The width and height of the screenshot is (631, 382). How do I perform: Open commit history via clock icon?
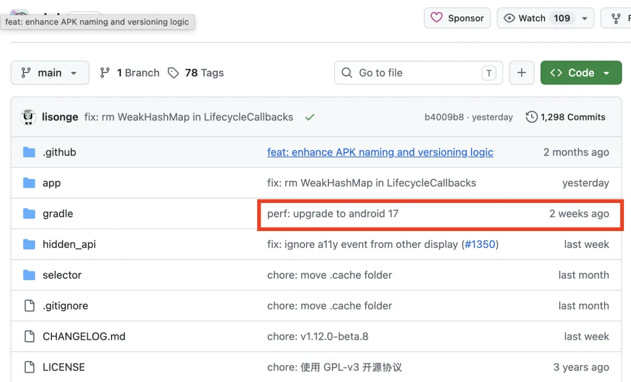point(531,117)
